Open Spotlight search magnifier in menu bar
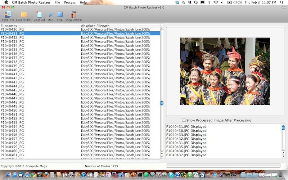The height and width of the screenshot is (180, 288). 282,3
